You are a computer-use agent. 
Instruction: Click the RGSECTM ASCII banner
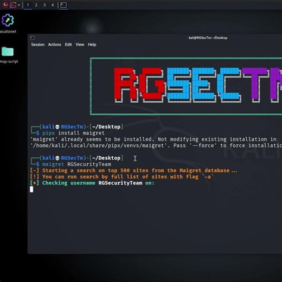186,86
